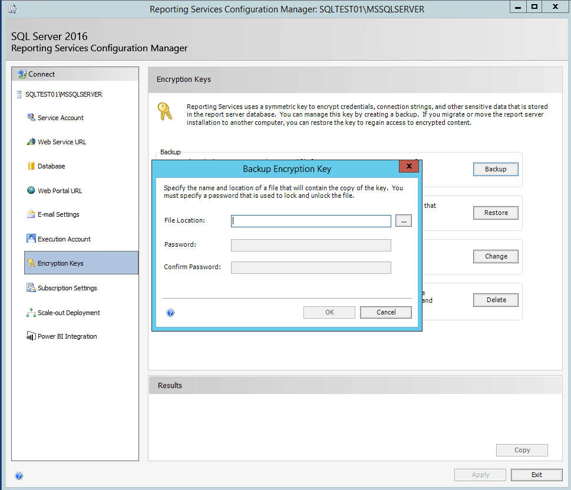
Task: Click the Subscription Settings icon
Action: [31, 287]
